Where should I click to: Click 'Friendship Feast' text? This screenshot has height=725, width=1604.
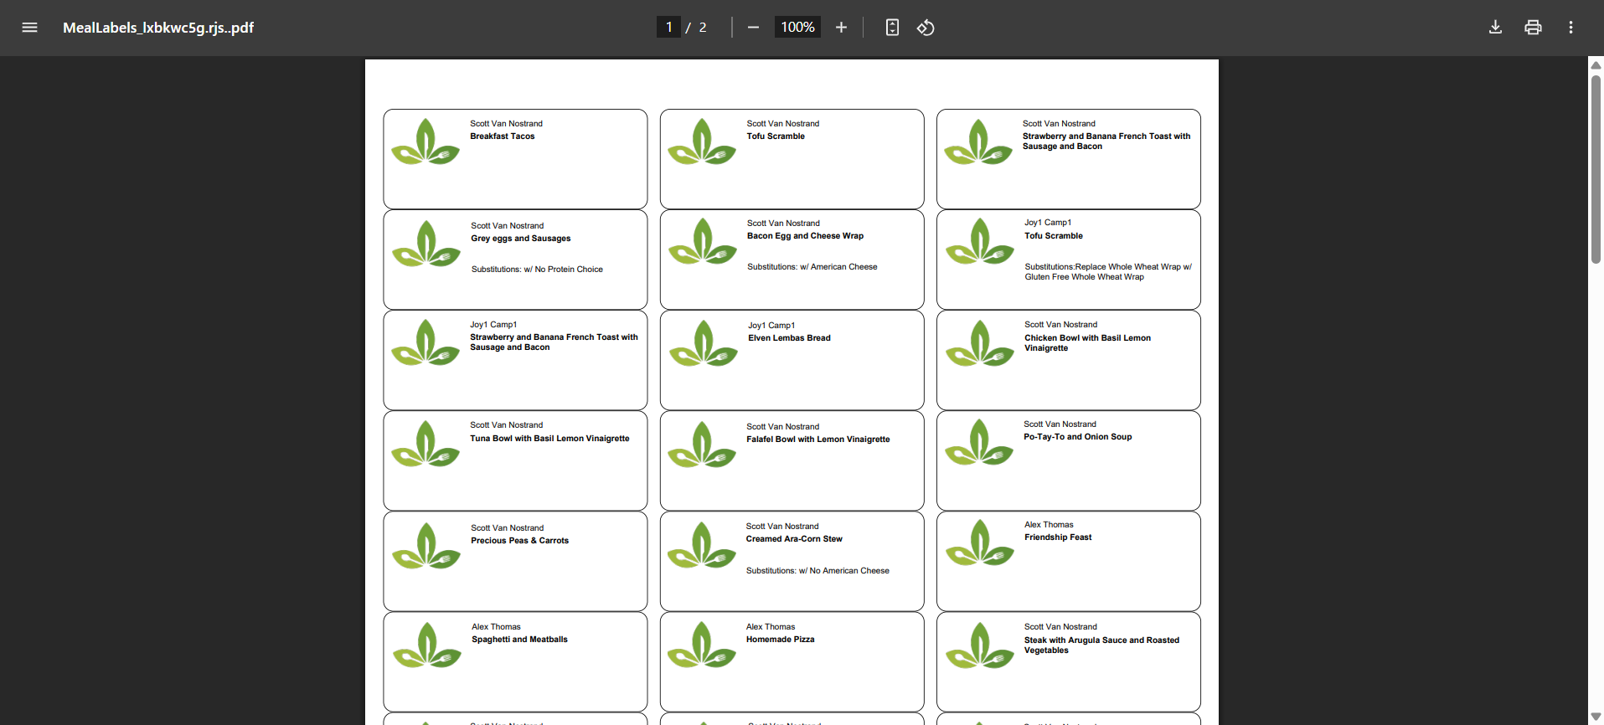pyautogui.click(x=1058, y=537)
